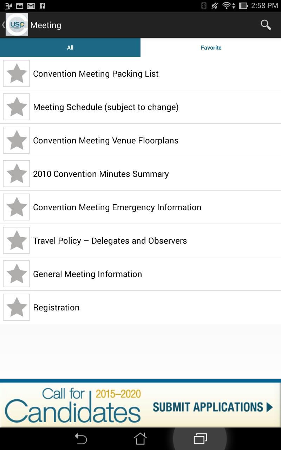Open the Gmail notification in status bar
This screenshot has width=281, height=450.
31,6
